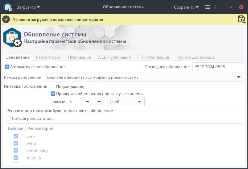
Task: Click the interval number field showing 5
Action: tap(74, 102)
